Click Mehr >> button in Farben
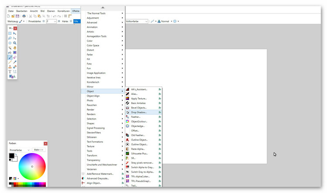 point(39,150)
